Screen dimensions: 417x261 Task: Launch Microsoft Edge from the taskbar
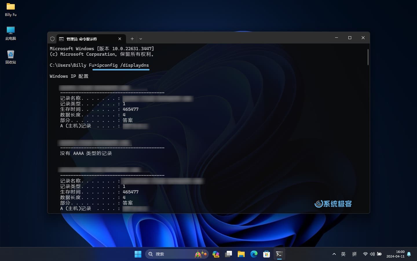tap(254, 254)
